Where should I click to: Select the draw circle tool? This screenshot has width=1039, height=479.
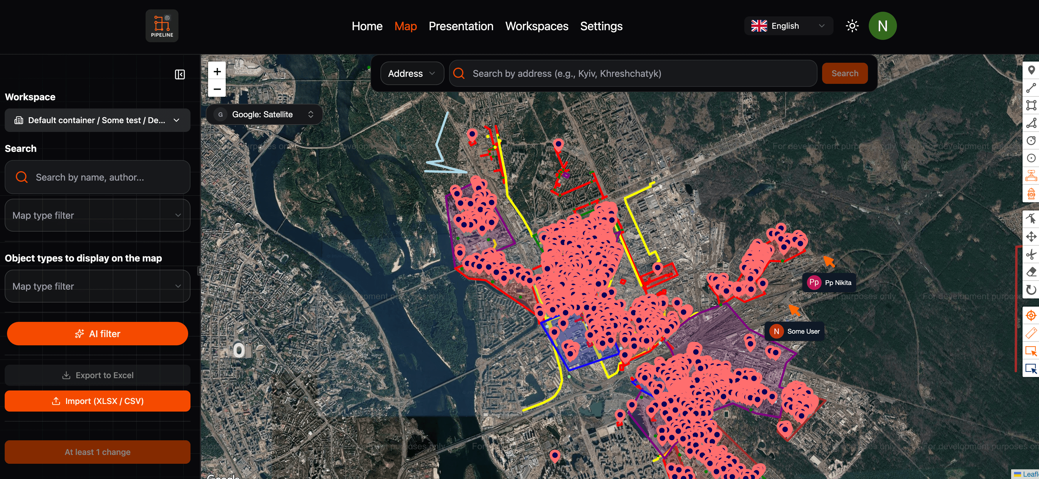coord(1031,141)
